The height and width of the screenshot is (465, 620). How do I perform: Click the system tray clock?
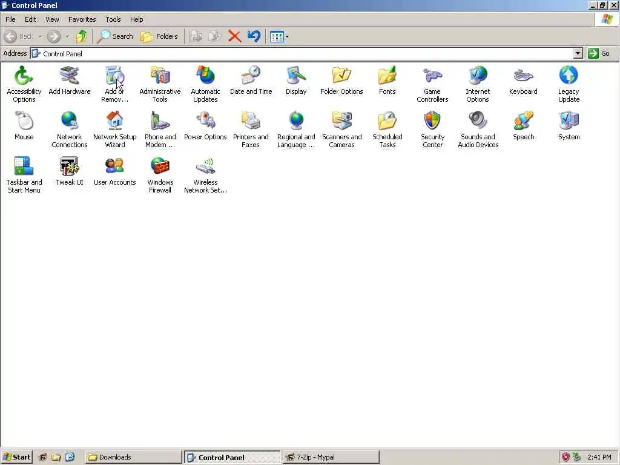(x=599, y=457)
